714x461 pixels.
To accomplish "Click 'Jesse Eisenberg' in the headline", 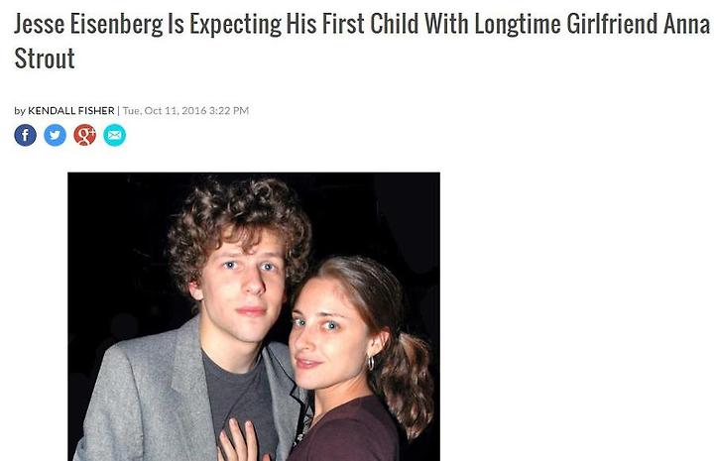I will [x=88, y=24].
